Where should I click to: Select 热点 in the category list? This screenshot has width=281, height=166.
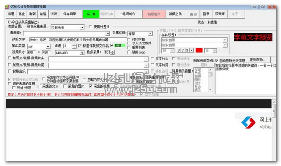click(x=198, y=73)
